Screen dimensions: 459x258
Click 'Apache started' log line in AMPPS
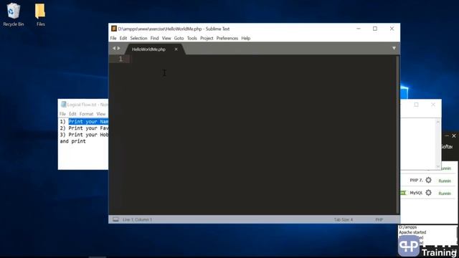412,232
